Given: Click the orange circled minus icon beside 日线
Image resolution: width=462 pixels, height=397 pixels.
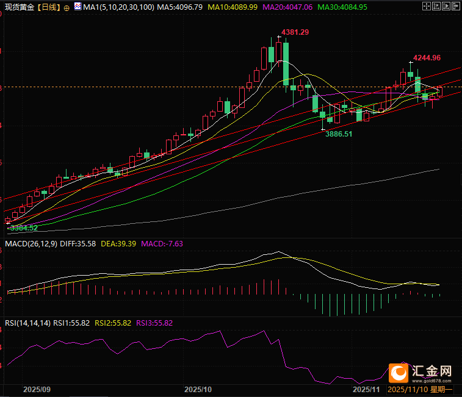Looking at the screenshot, I should point(66,7).
